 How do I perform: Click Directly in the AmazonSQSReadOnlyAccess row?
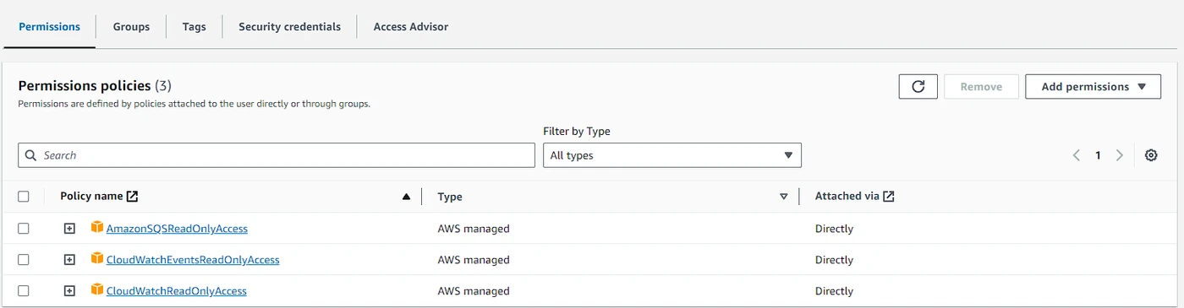[x=834, y=229]
